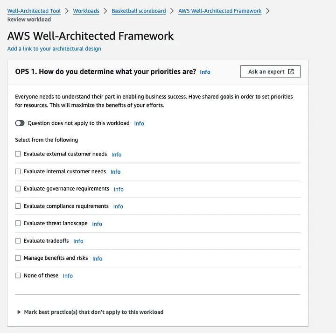Screen dimensions: 336x333
Task: Tick the Evaluate compliance requirements checkbox
Action: [x=18, y=206]
